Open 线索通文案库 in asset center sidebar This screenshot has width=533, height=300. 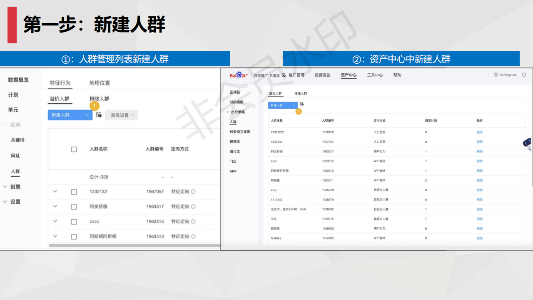(x=240, y=132)
